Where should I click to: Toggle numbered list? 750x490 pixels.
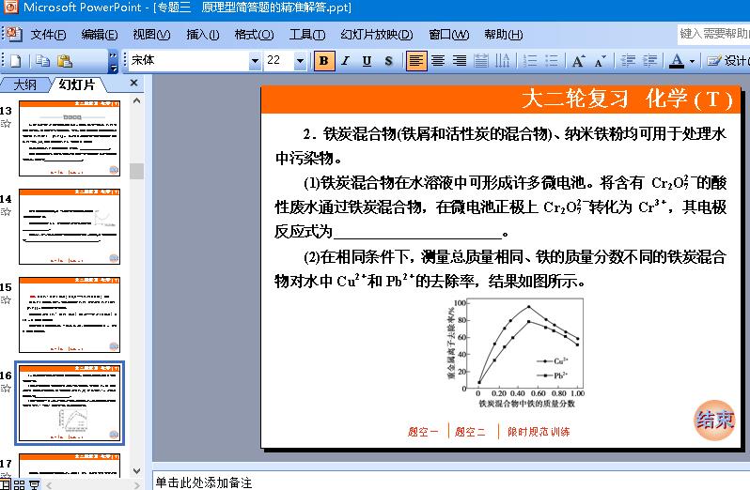pyautogui.click(x=529, y=61)
